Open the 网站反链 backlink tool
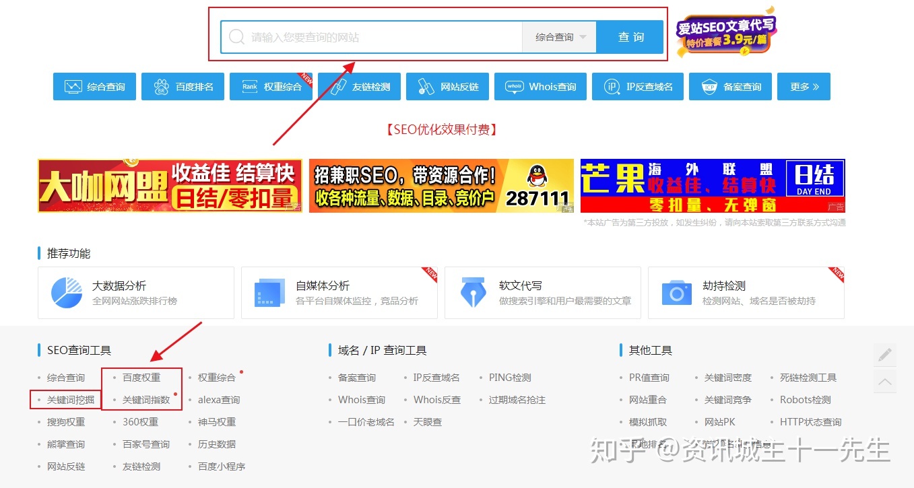Image resolution: width=914 pixels, height=488 pixels. 447,86
